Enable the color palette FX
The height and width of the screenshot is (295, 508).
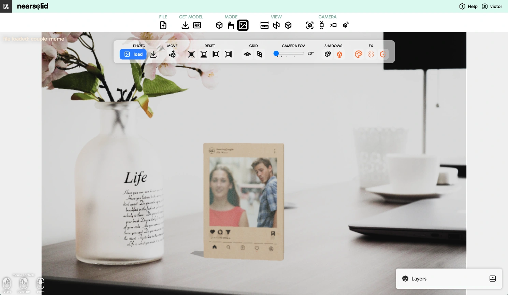[359, 54]
